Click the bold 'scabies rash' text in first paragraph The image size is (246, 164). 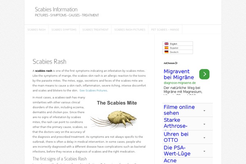43,71
